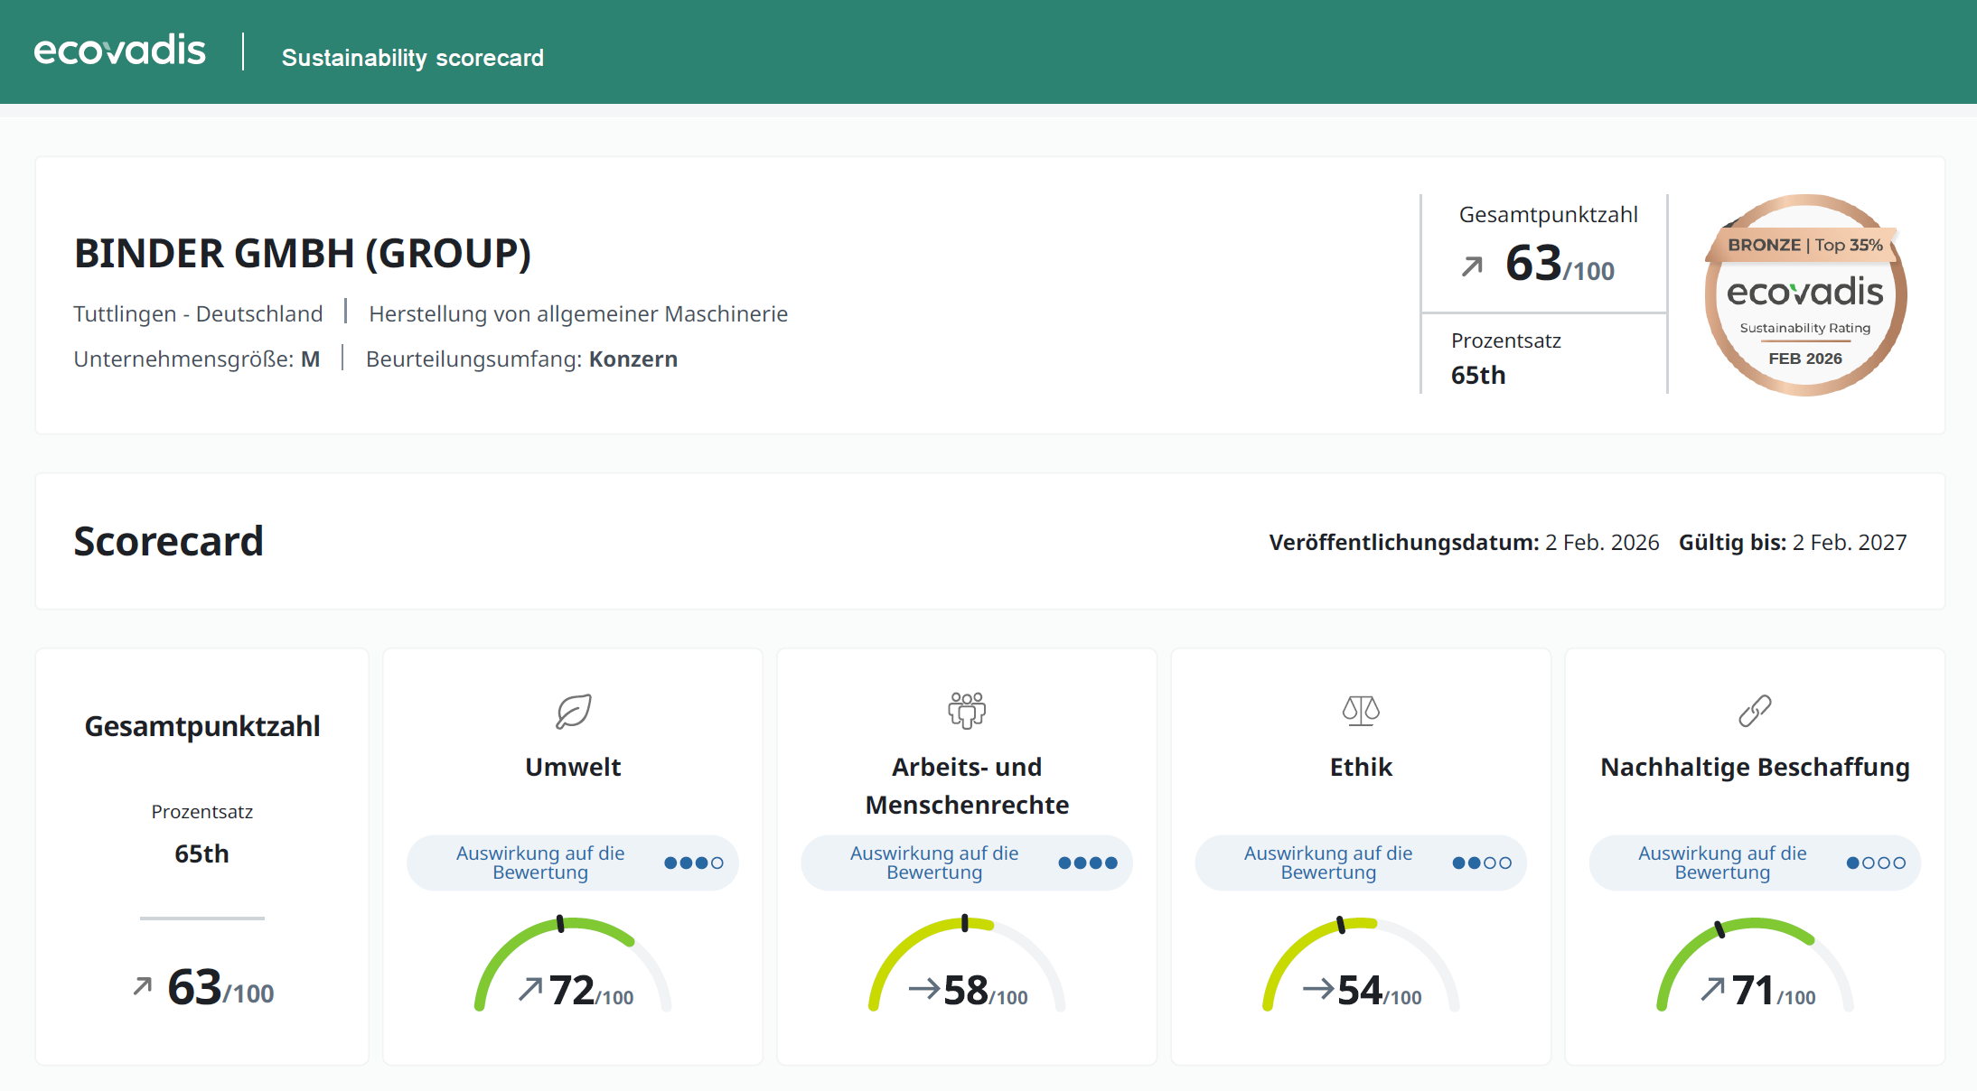Click the Umwelt leaf icon
The height and width of the screenshot is (1091, 1977).
pyautogui.click(x=573, y=712)
